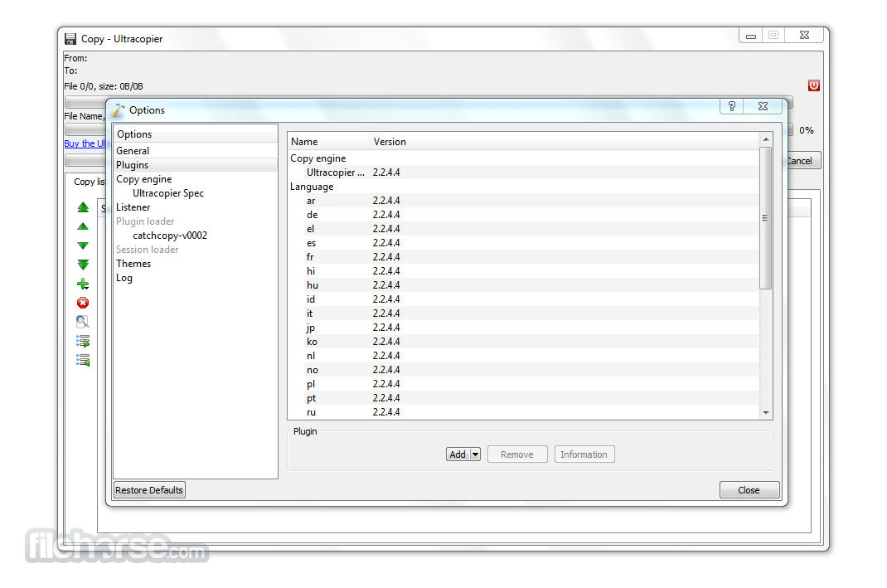
Task: Select the 'ru' language plugin
Action: (523, 412)
